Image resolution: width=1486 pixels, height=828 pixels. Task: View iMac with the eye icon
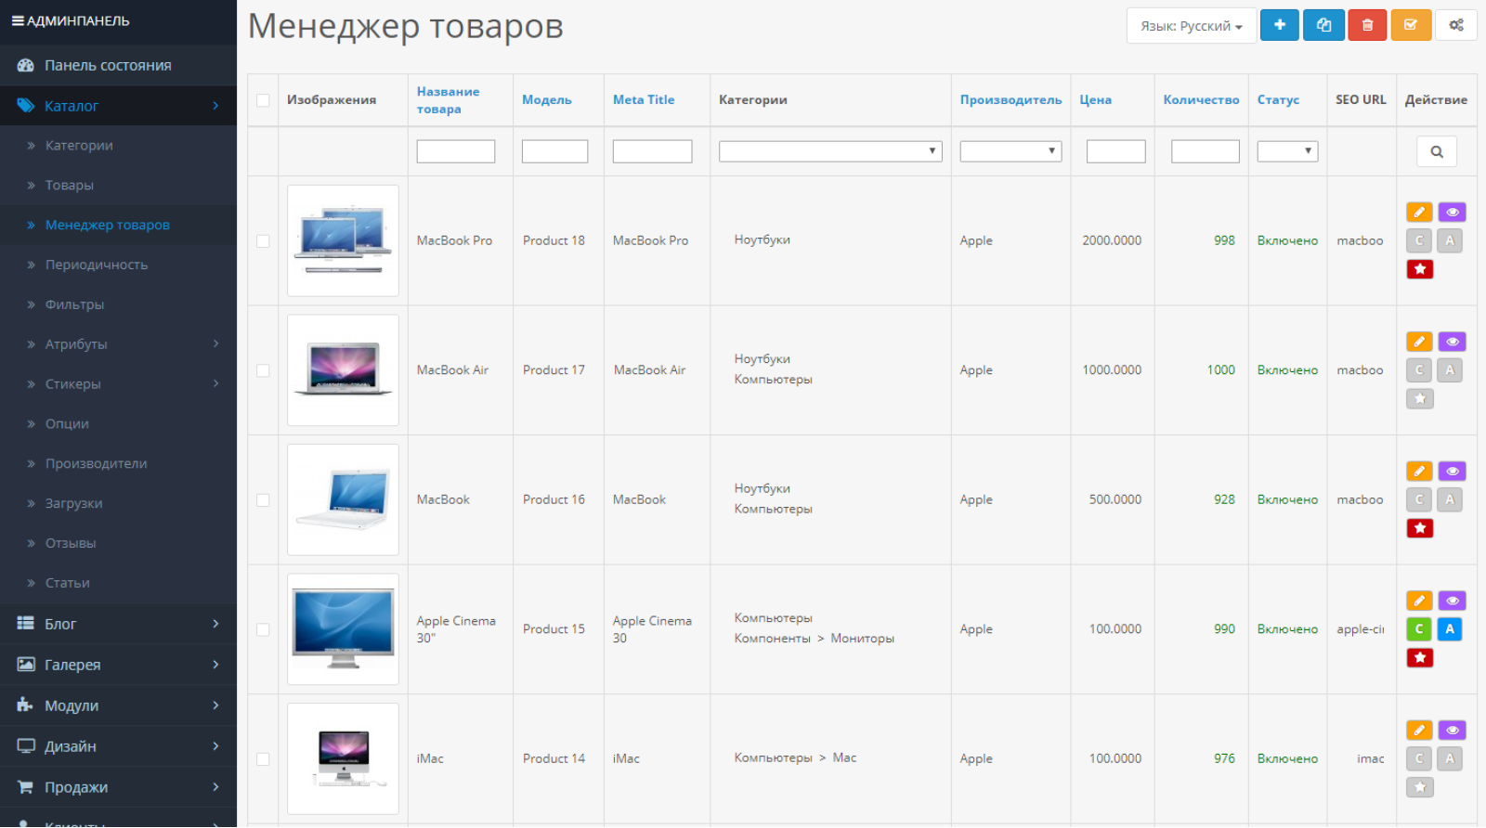pos(1453,731)
